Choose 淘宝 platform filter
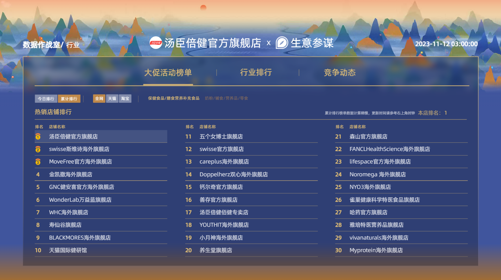Image resolution: width=501 pixels, height=280 pixels. pos(125,99)
